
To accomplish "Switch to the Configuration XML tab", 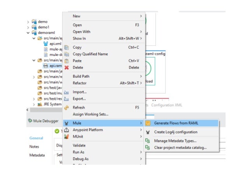I will coord(166,105).
